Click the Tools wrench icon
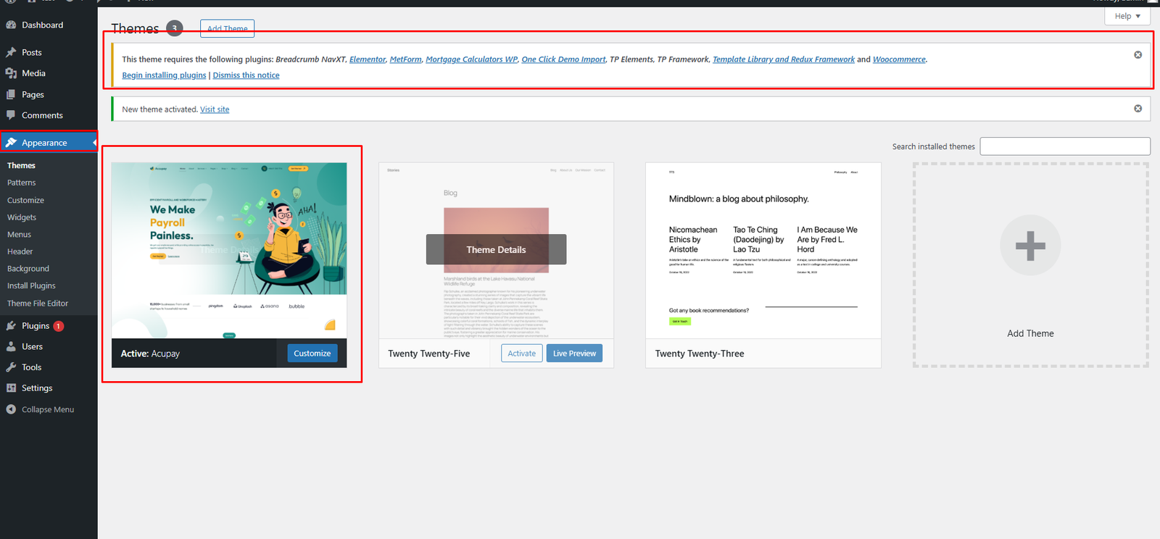This screenshot has height=539, width=1160. pos(11,367)
